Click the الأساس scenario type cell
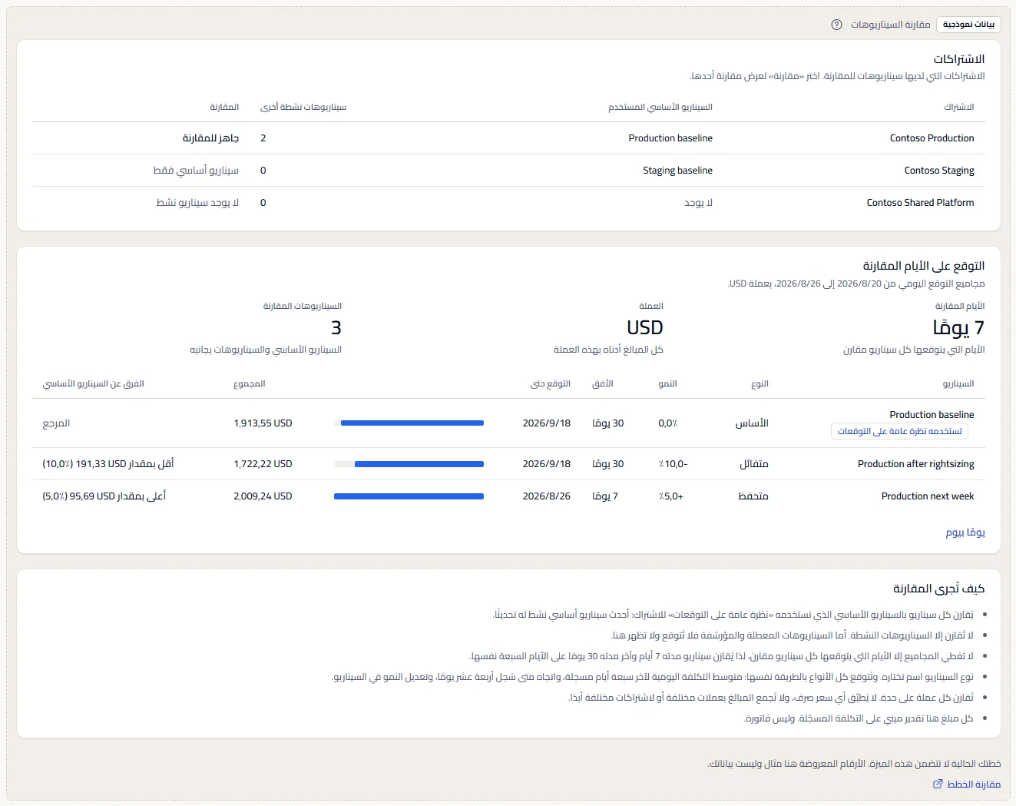The width and height of the screenshot is (1016, 806). (x=752, y=423)
